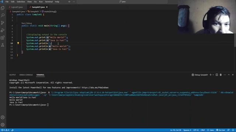Open the Accounts icon in activity bar
The width and height of the screenshot is (236, 132).
pos(3,117)
